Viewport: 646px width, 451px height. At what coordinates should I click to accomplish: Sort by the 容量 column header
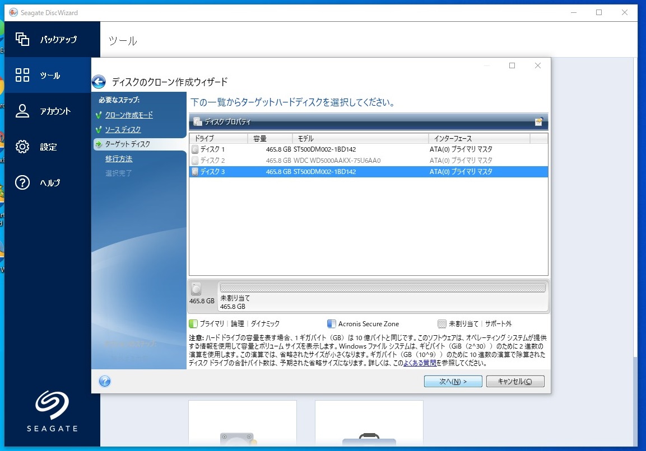270,138
